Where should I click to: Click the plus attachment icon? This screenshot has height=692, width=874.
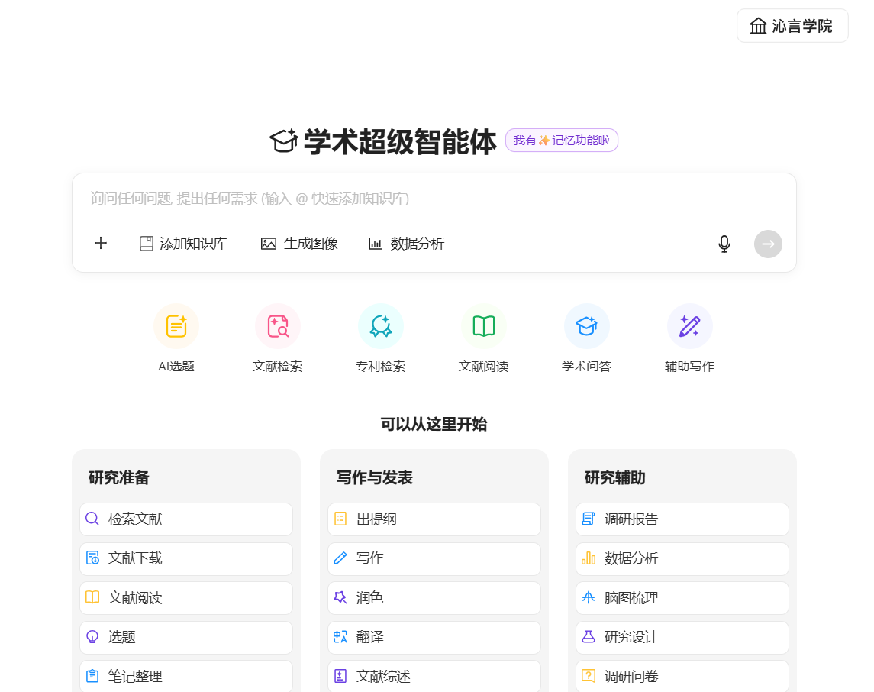100,243
